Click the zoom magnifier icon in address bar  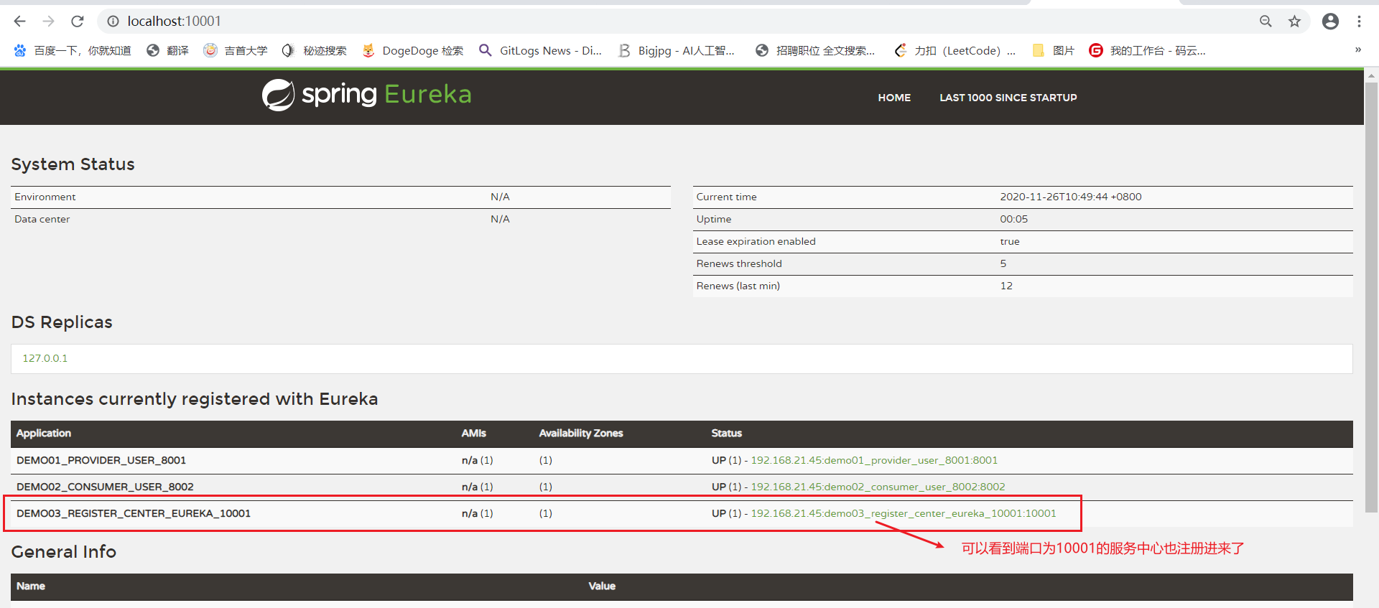(1266, 22)
